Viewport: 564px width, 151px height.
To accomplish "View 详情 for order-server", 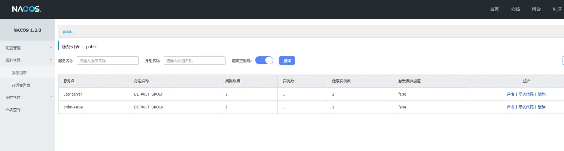I will [x=510, y=107].
